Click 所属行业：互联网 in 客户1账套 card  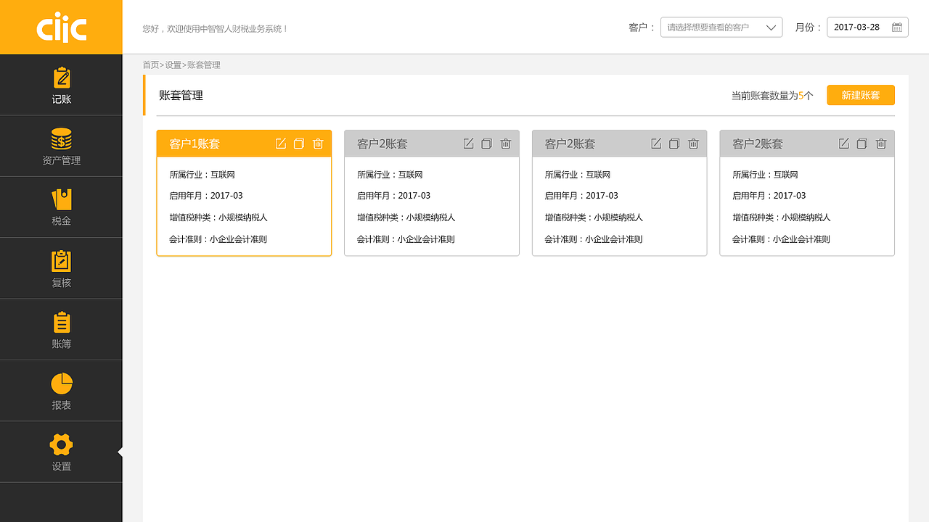pos(202,175)
